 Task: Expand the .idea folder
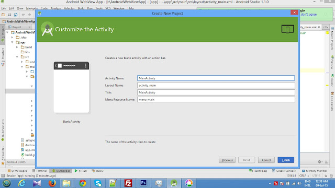pos(13,37)
